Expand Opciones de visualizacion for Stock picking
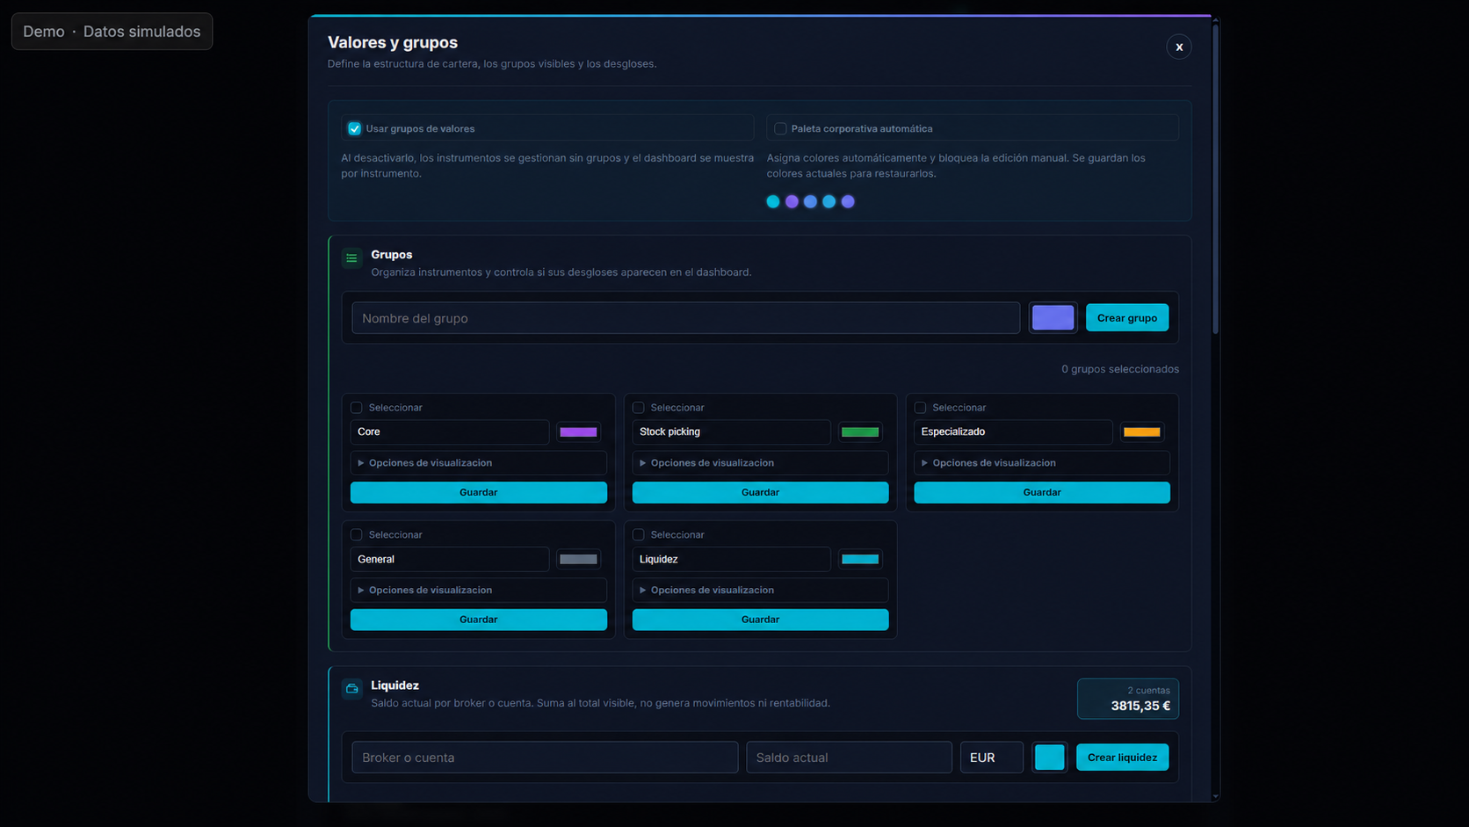Screen dimensions: 1469x827 click(760, 463)
